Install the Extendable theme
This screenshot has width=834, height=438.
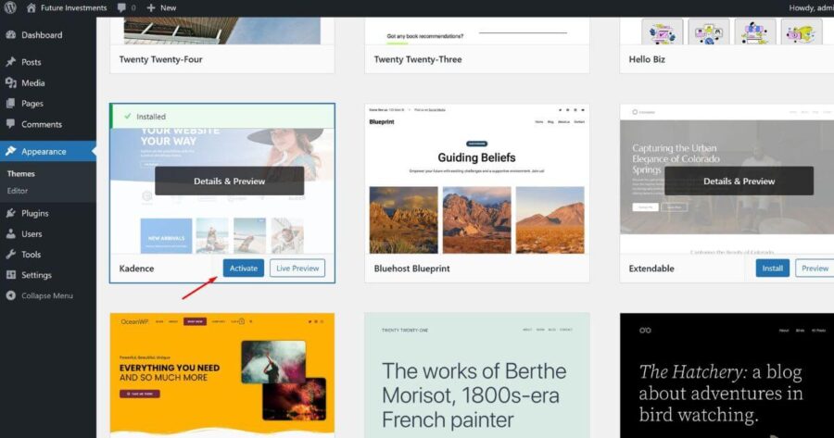pos(772,269)
